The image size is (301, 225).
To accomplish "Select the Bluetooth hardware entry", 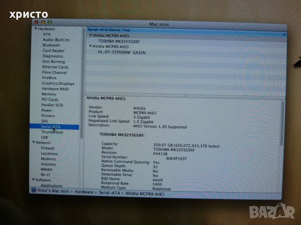I will pyautogui.click(x=51, y=45).
